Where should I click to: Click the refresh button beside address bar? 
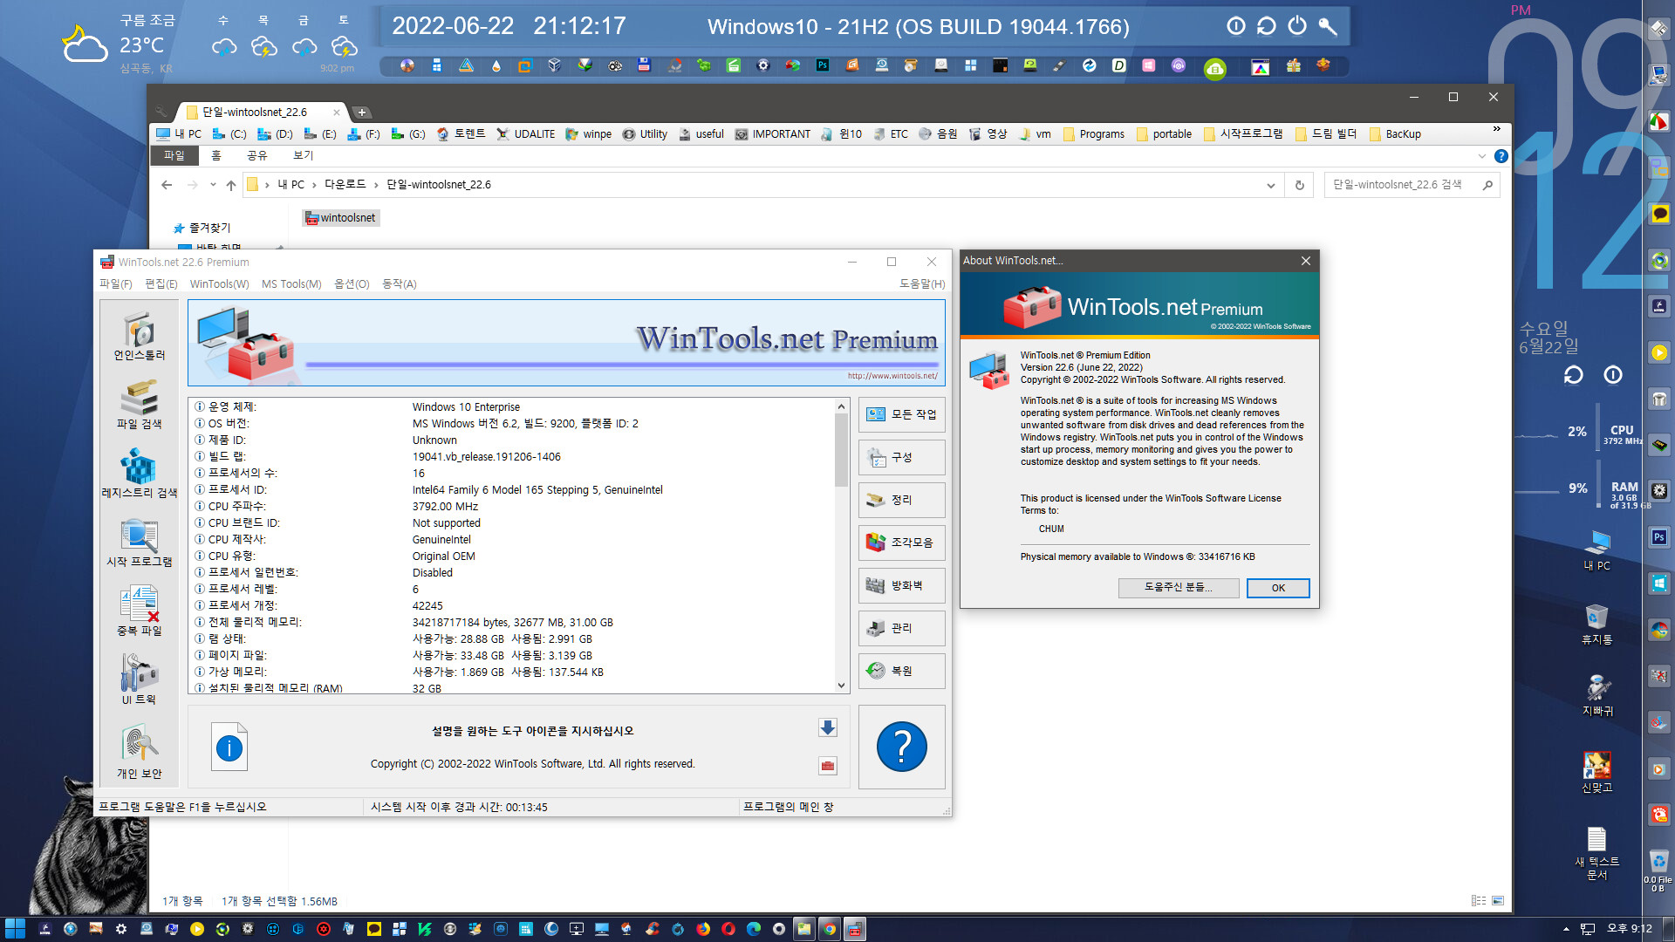point(1299,185)
